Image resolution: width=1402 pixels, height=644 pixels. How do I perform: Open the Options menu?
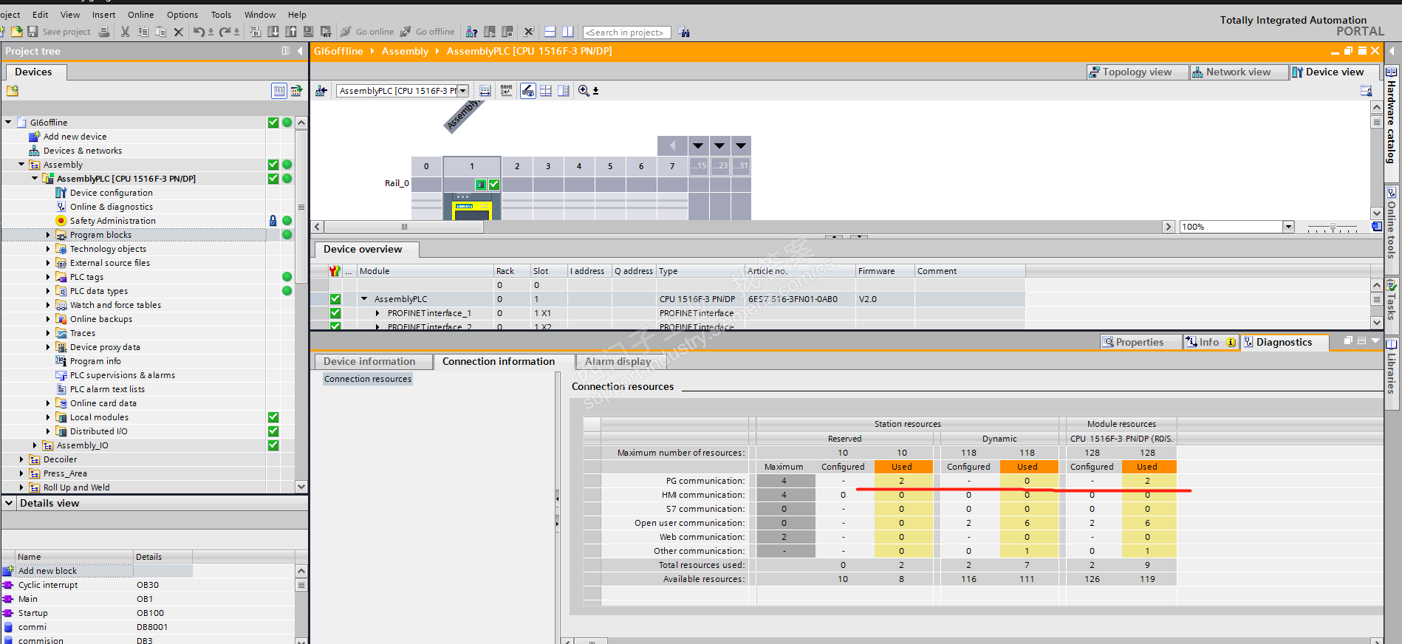pos(182,15)
